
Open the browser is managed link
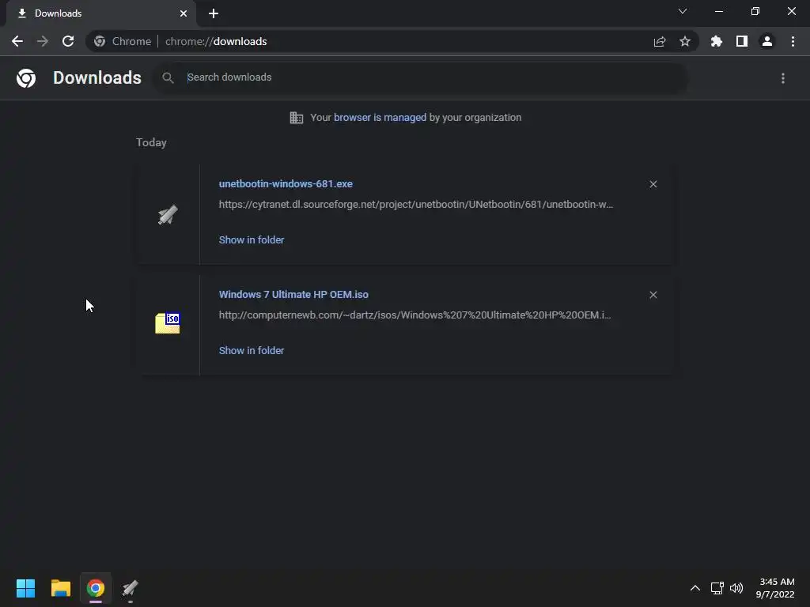click(380, 117)
